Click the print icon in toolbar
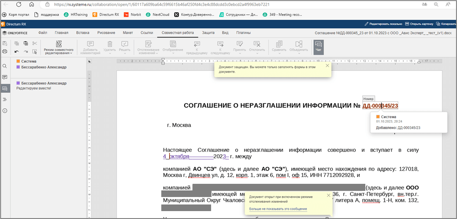Screen dimensions: 457x219 5,51
